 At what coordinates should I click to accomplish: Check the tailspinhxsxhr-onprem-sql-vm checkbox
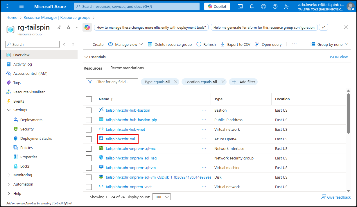point(89,168)
